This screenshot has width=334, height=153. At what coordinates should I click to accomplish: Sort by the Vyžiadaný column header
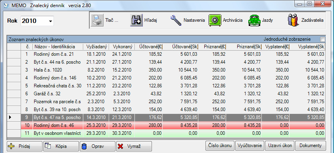click(x=96, y=47)
